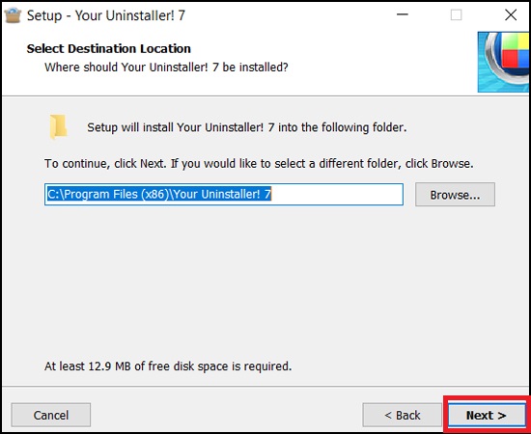531x434 pixels.
Task: Click the 12.9 MB disk space notice
Action: 168,366
